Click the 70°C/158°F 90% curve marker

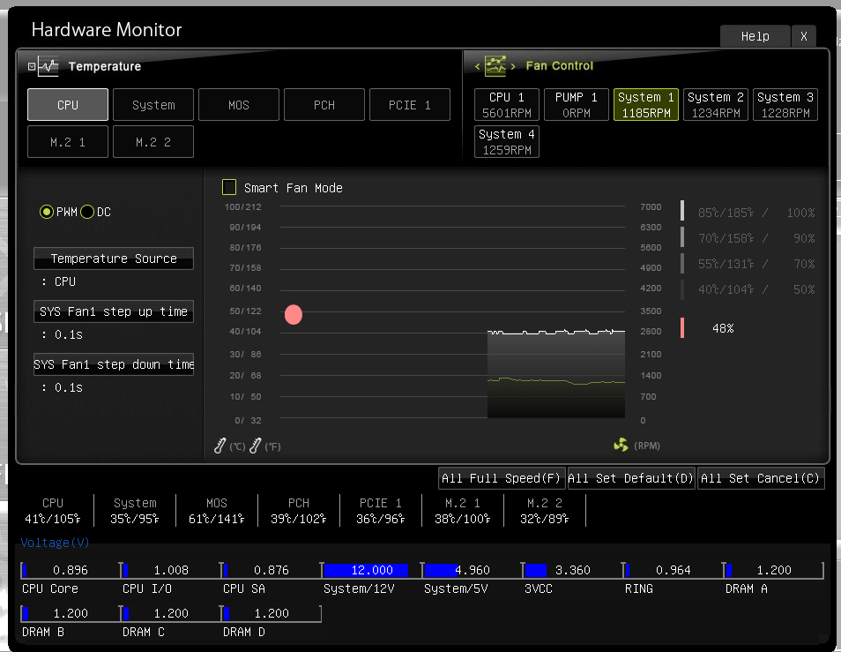(x=682, y=236)
